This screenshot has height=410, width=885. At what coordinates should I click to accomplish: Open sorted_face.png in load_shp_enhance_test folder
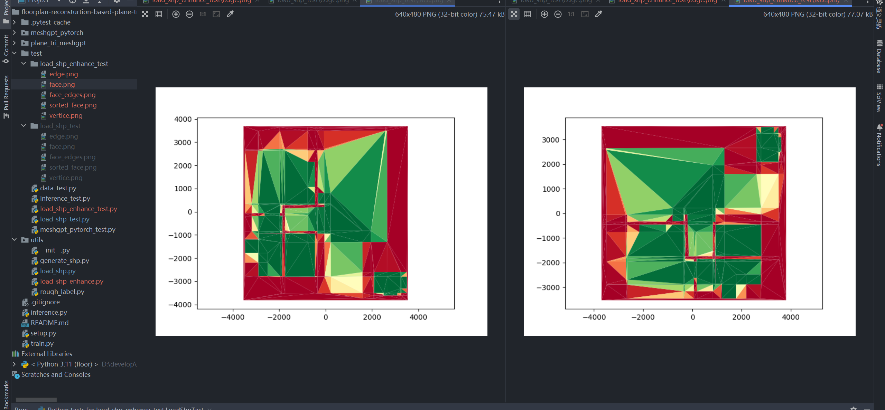point(73,105)
